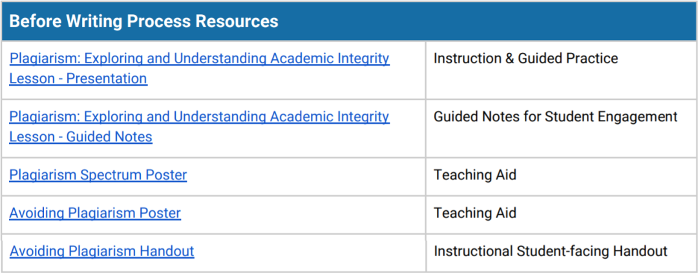Click 'Teaching Aid' beside Plagiarism Spectrum Poster
The height and width of the screenshot is (273, 698).
(475, 175)
